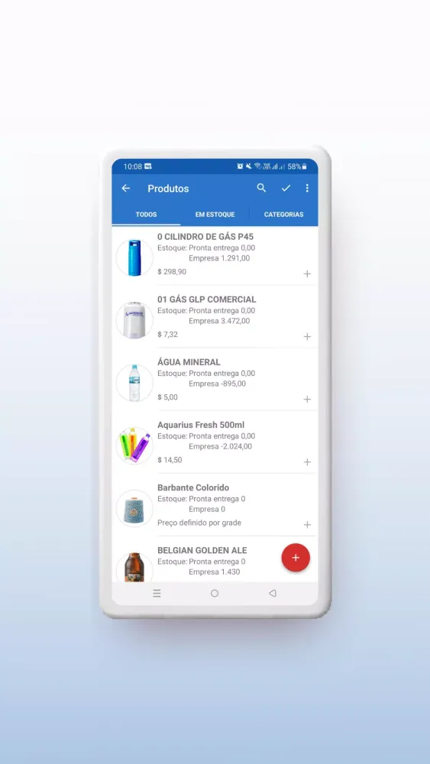Image resolution: width=430 pixels, height=764 pixels.
Task: Confirm selection with the checkmark icon
Action: tap(286, 188)
